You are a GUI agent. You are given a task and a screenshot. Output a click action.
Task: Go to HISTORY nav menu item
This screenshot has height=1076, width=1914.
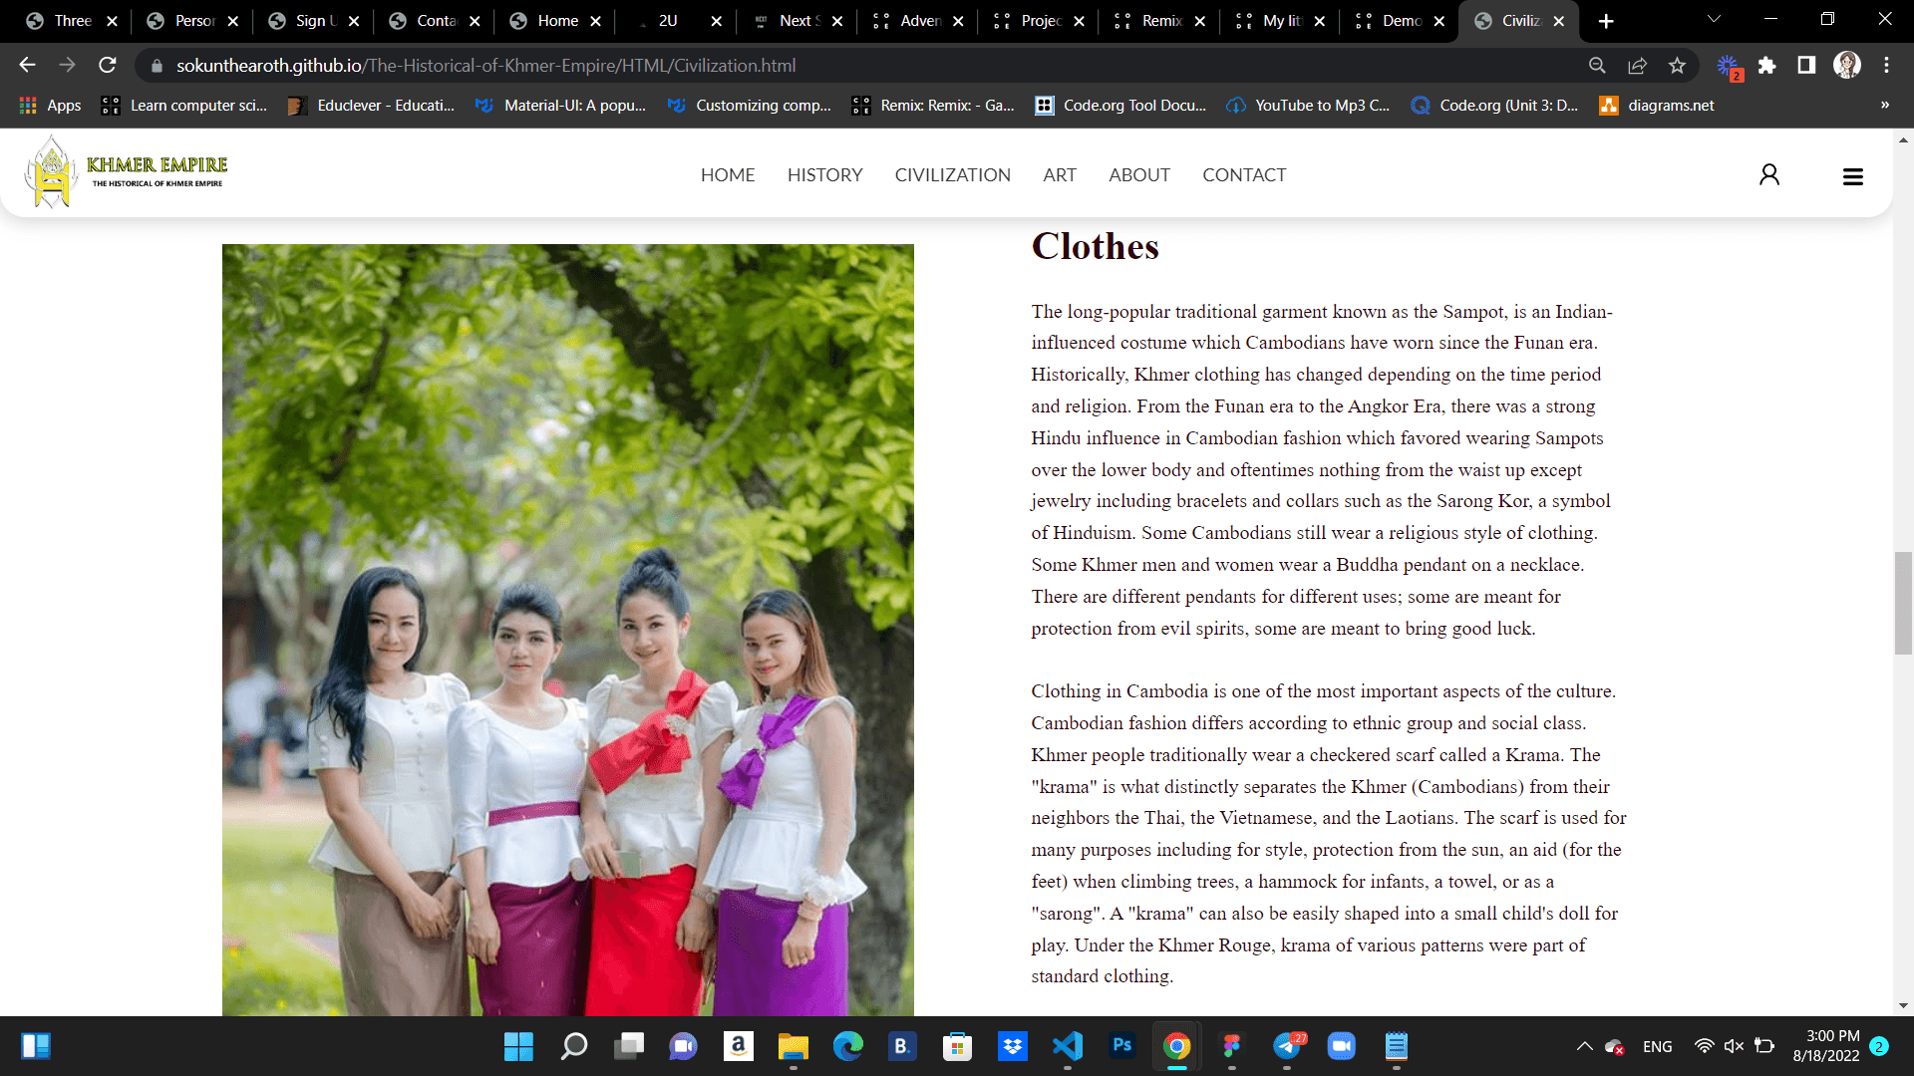tap(824, 175)
